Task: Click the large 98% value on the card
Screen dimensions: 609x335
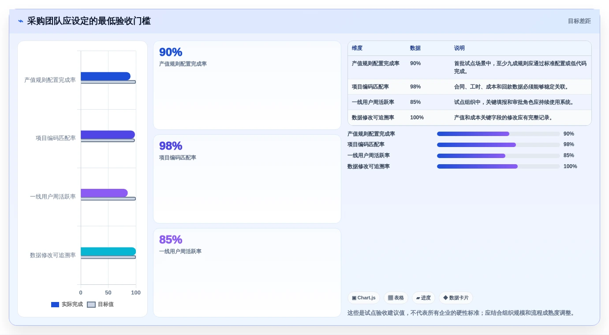Action: (x=171, y=146)
